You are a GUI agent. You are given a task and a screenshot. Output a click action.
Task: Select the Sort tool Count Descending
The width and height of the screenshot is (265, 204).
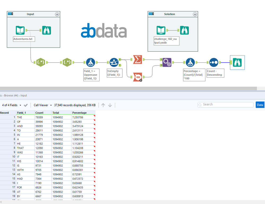pyautogui.click(x=214, y=62)
